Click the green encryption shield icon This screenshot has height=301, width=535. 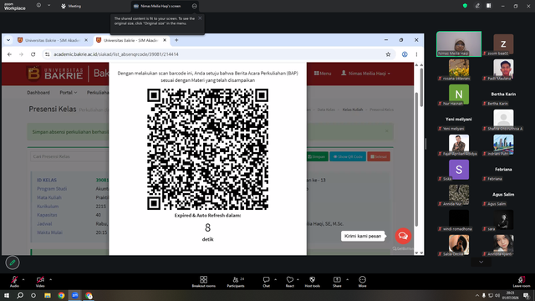pyautogui.click(x=465, y=6)
